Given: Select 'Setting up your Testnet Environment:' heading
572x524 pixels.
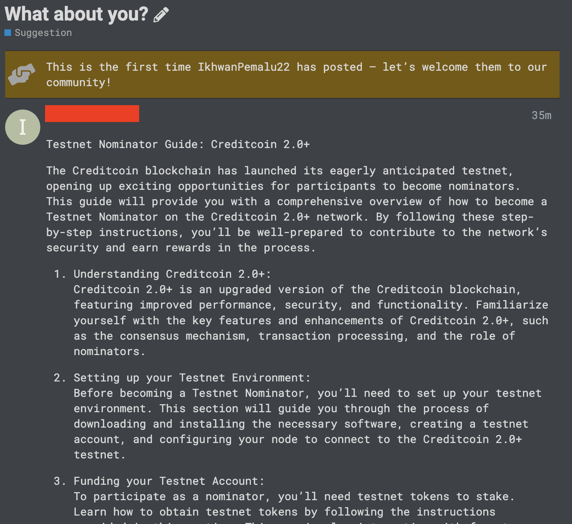Looking at the screenshot, I should [192, 377].
